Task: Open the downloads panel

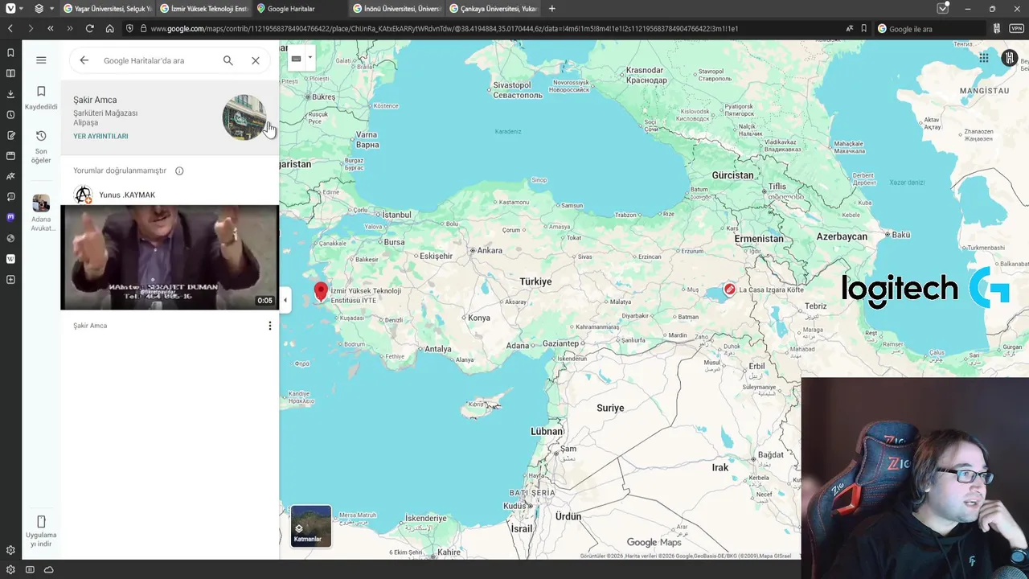Action: [x=10, y=94]
